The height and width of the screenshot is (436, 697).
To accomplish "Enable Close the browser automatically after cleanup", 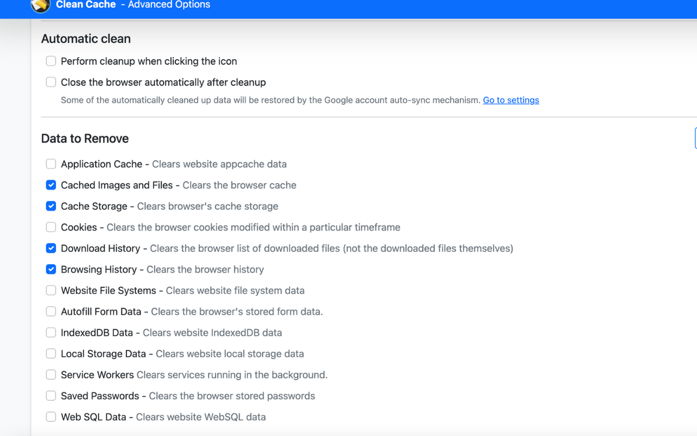I will (51, 82).
